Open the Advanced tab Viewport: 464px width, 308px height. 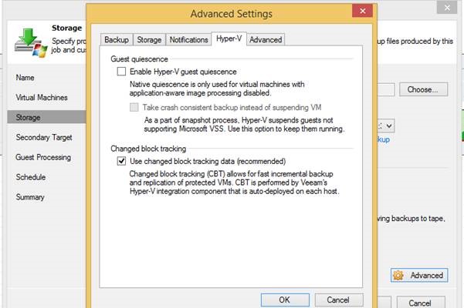click(x=266, y=40)
